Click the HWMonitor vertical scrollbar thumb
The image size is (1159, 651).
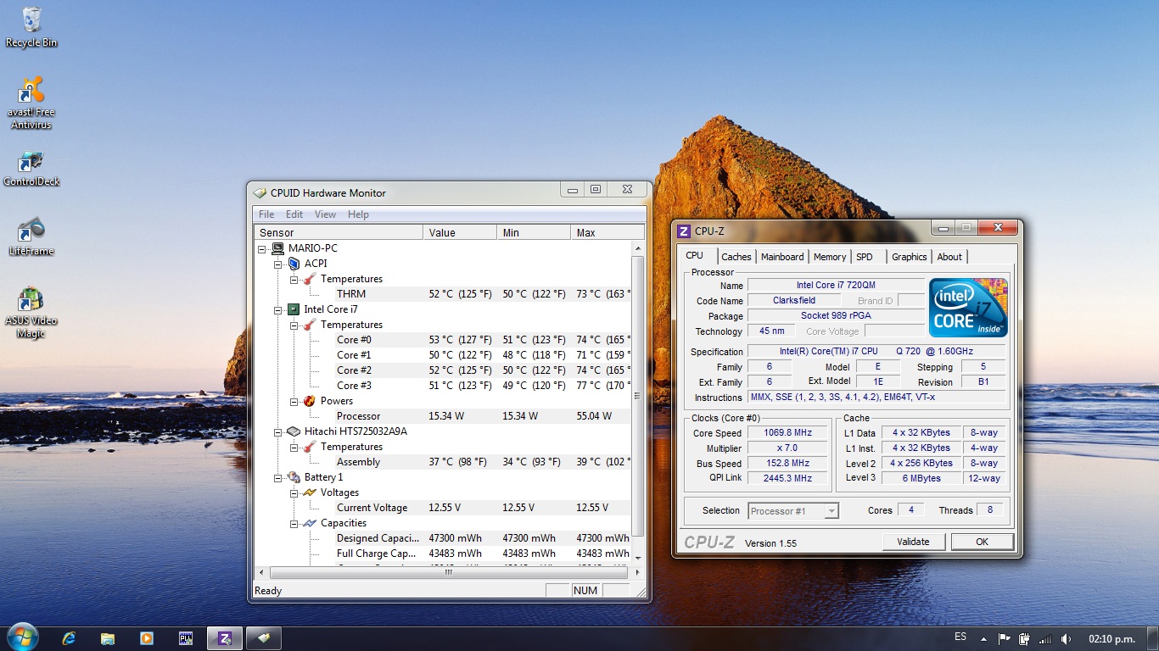638,397
